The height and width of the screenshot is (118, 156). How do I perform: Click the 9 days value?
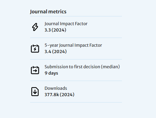tap(51, 73)
